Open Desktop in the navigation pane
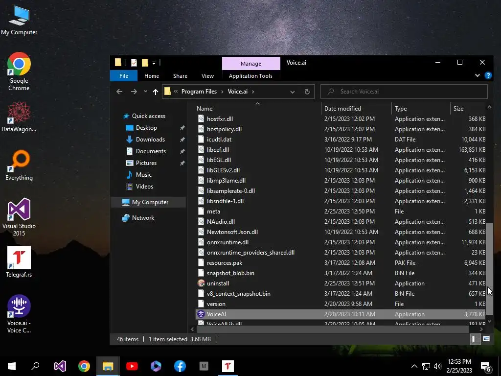Image resolution: width=501 pixels, height=376 pixels. click(x=146, y=128)
